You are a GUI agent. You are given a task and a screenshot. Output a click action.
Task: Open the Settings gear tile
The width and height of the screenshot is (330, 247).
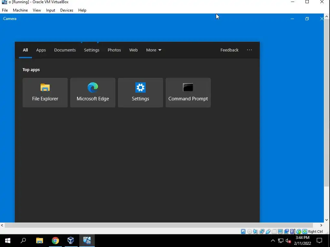click(x=141, y=93)
